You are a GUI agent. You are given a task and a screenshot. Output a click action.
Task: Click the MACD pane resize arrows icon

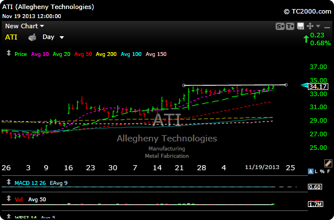pyautogui.click(x=9, y=182)
